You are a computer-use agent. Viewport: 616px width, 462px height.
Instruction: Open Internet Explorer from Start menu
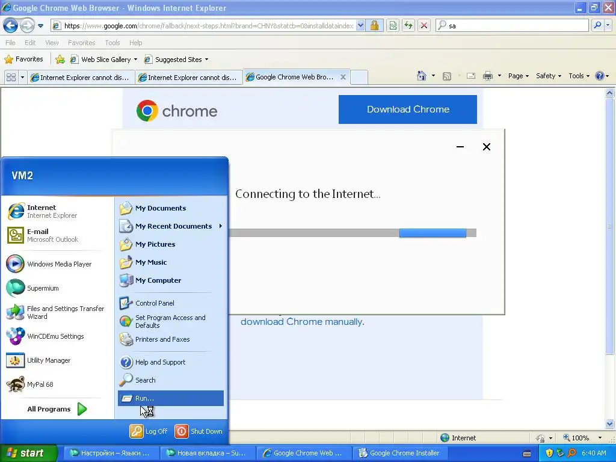coord(57,211)
